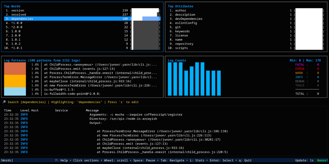Select the "devDependencies" attribute row
This screenshot has height=164, width=329.
coord(246,19)
